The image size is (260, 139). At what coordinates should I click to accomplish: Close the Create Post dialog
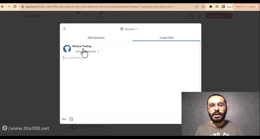(x=64, y=29)
